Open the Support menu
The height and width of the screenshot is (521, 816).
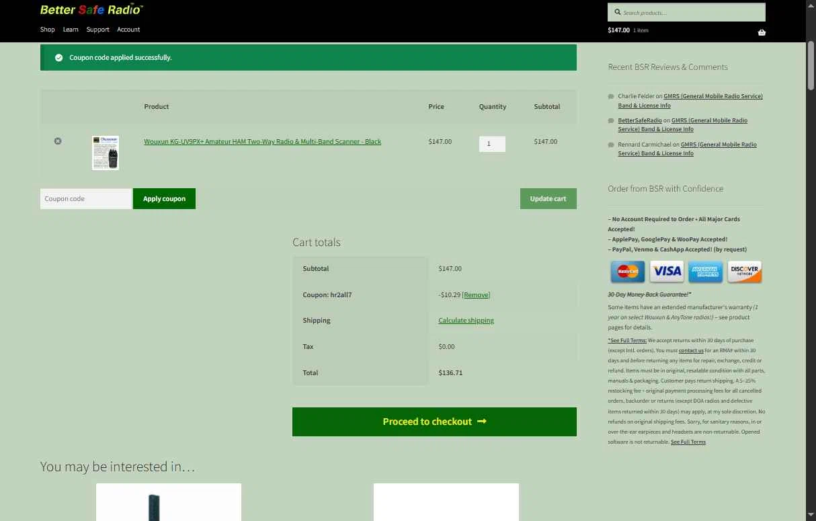click(x=97, y=30)
